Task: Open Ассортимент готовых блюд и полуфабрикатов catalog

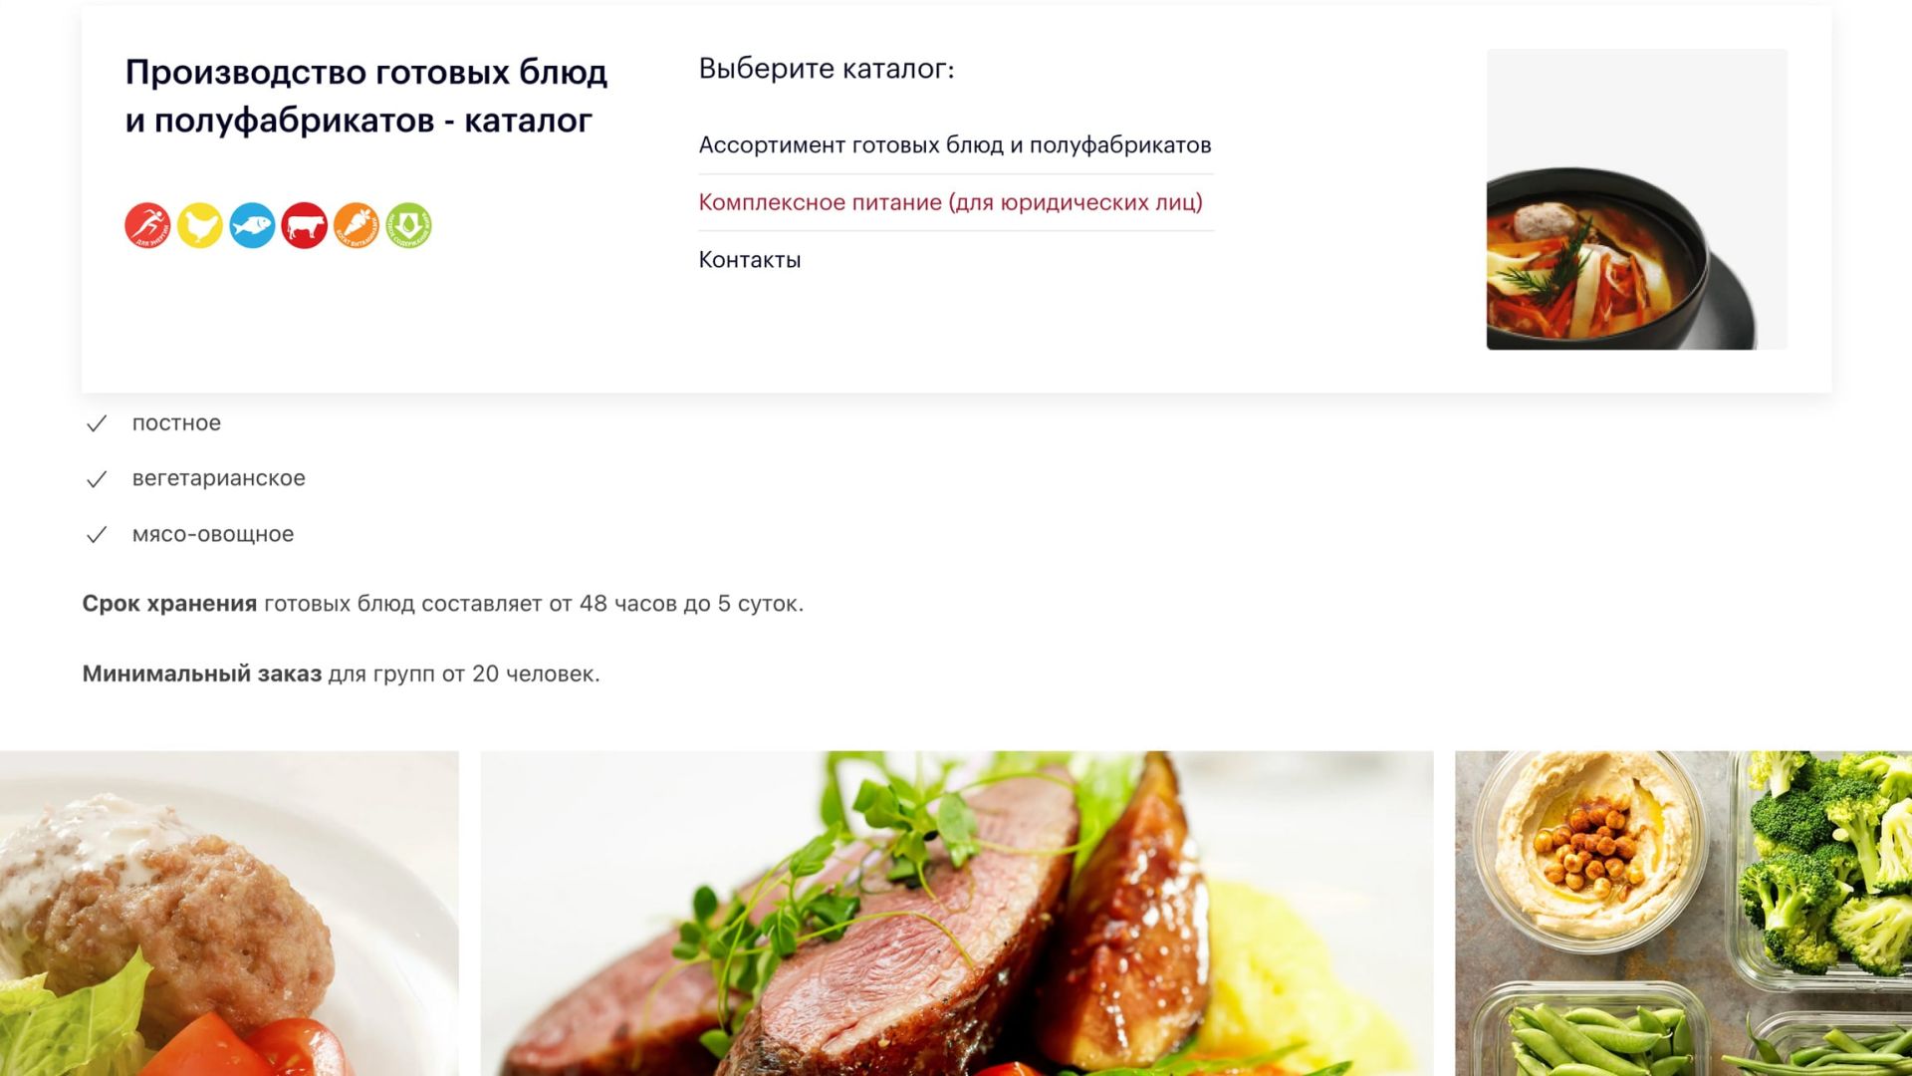Action: point(955,145)
